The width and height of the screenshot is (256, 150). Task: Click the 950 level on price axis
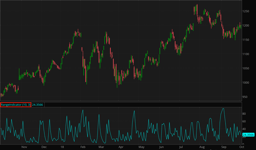click(x=245, y=97)
